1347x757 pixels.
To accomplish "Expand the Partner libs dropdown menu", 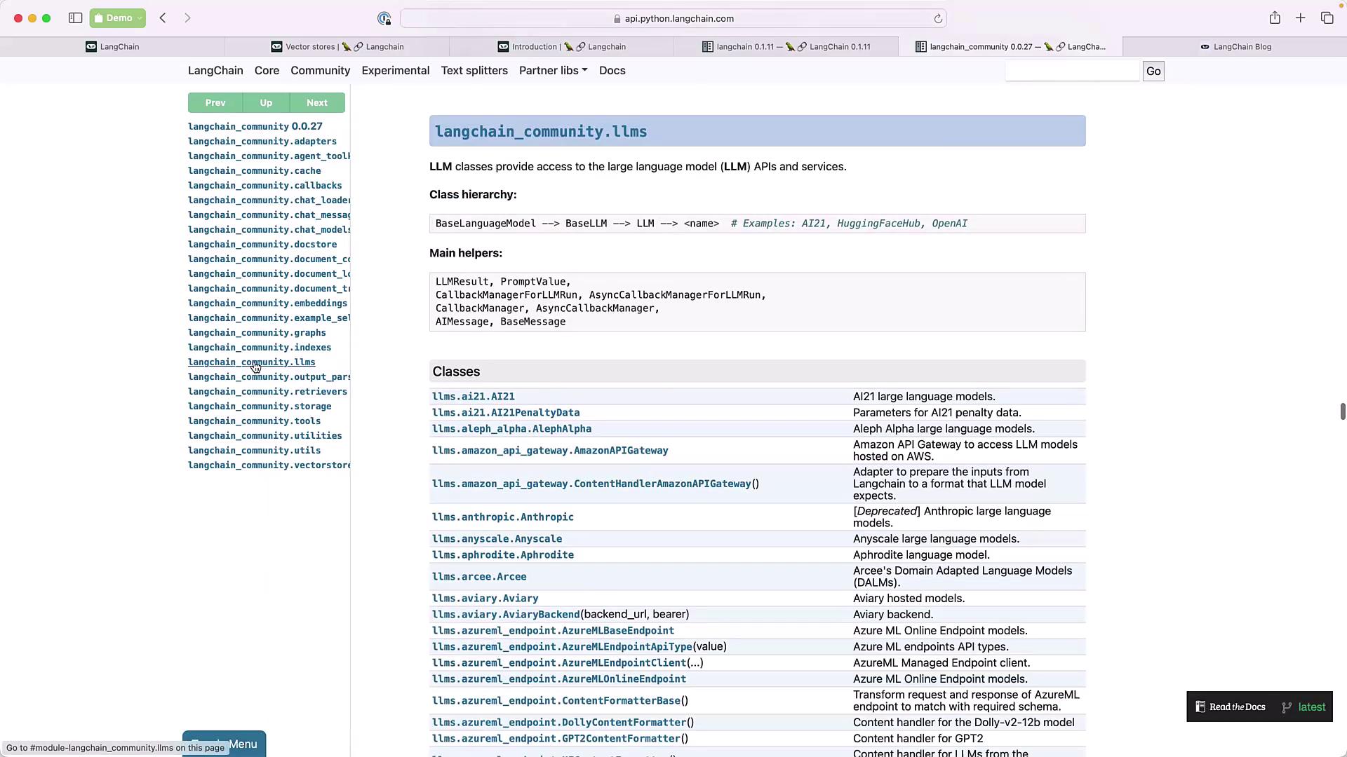I will (553, 71).
